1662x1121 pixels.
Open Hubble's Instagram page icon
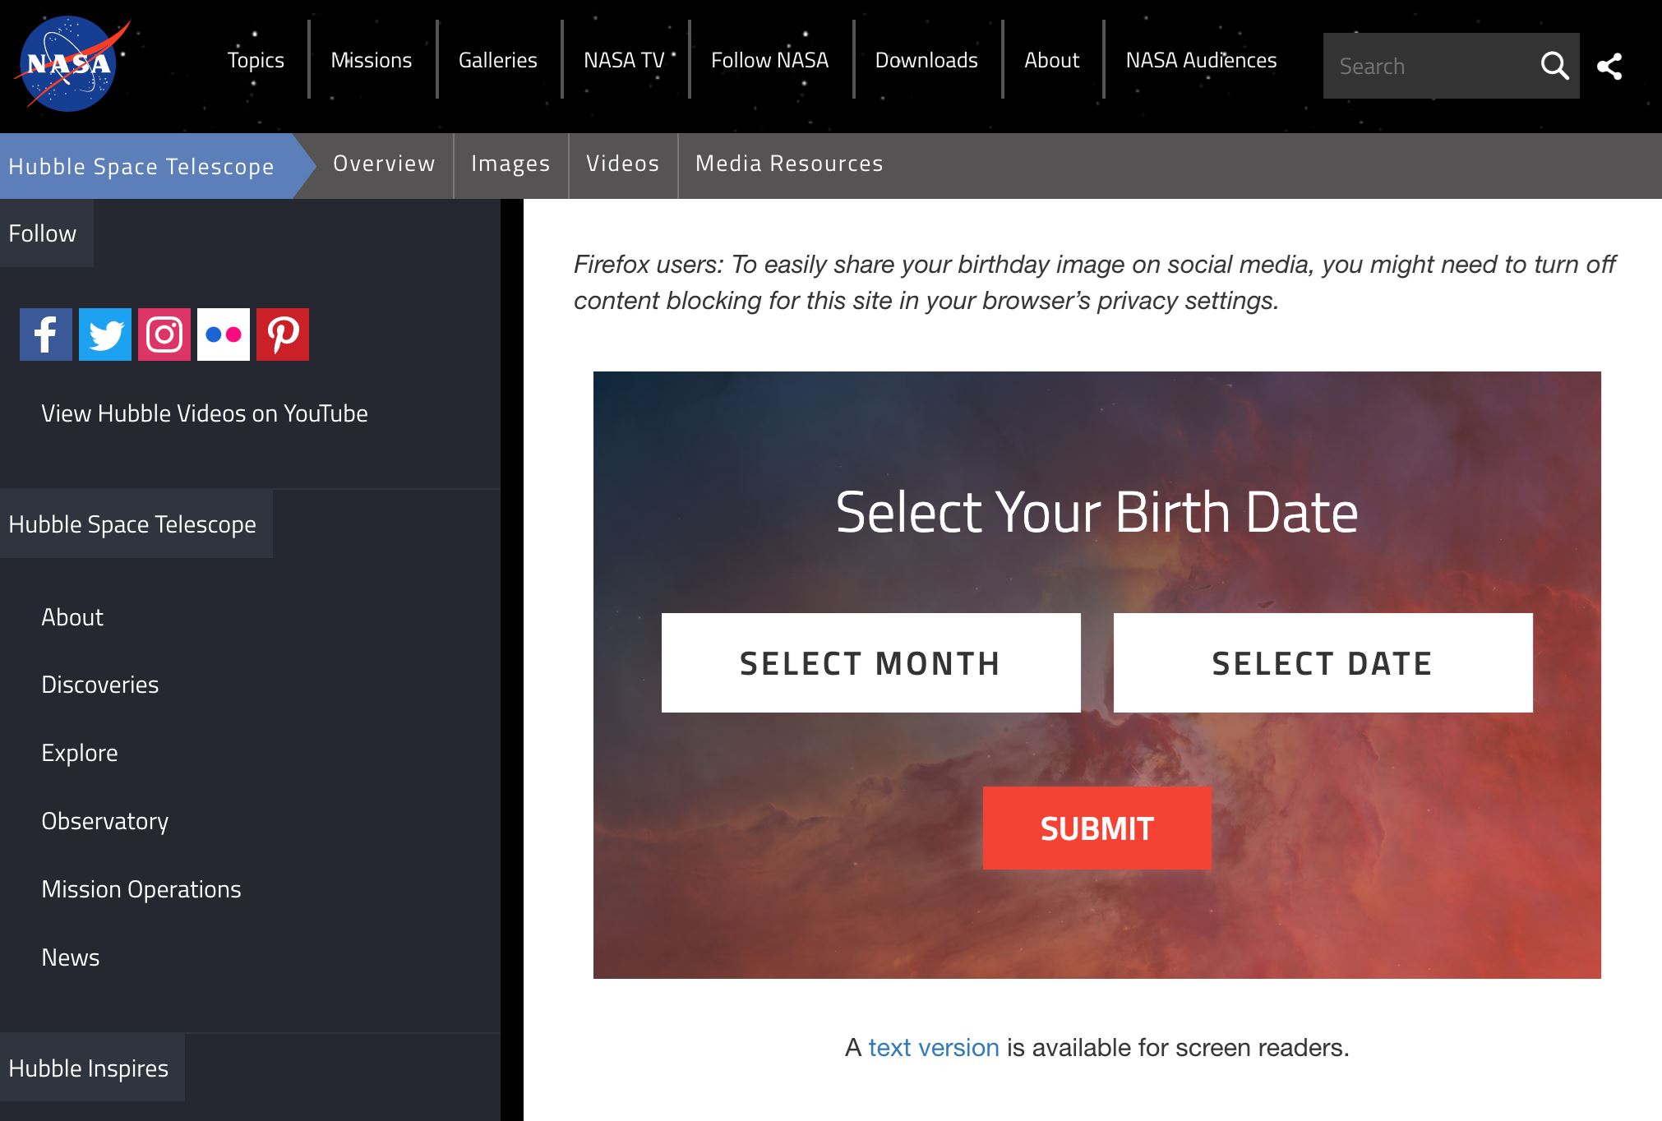pyautogui.click(x=164, y=334)
